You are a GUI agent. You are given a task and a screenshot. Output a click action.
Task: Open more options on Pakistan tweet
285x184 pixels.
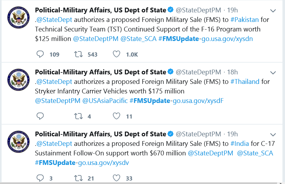[273, 11]
